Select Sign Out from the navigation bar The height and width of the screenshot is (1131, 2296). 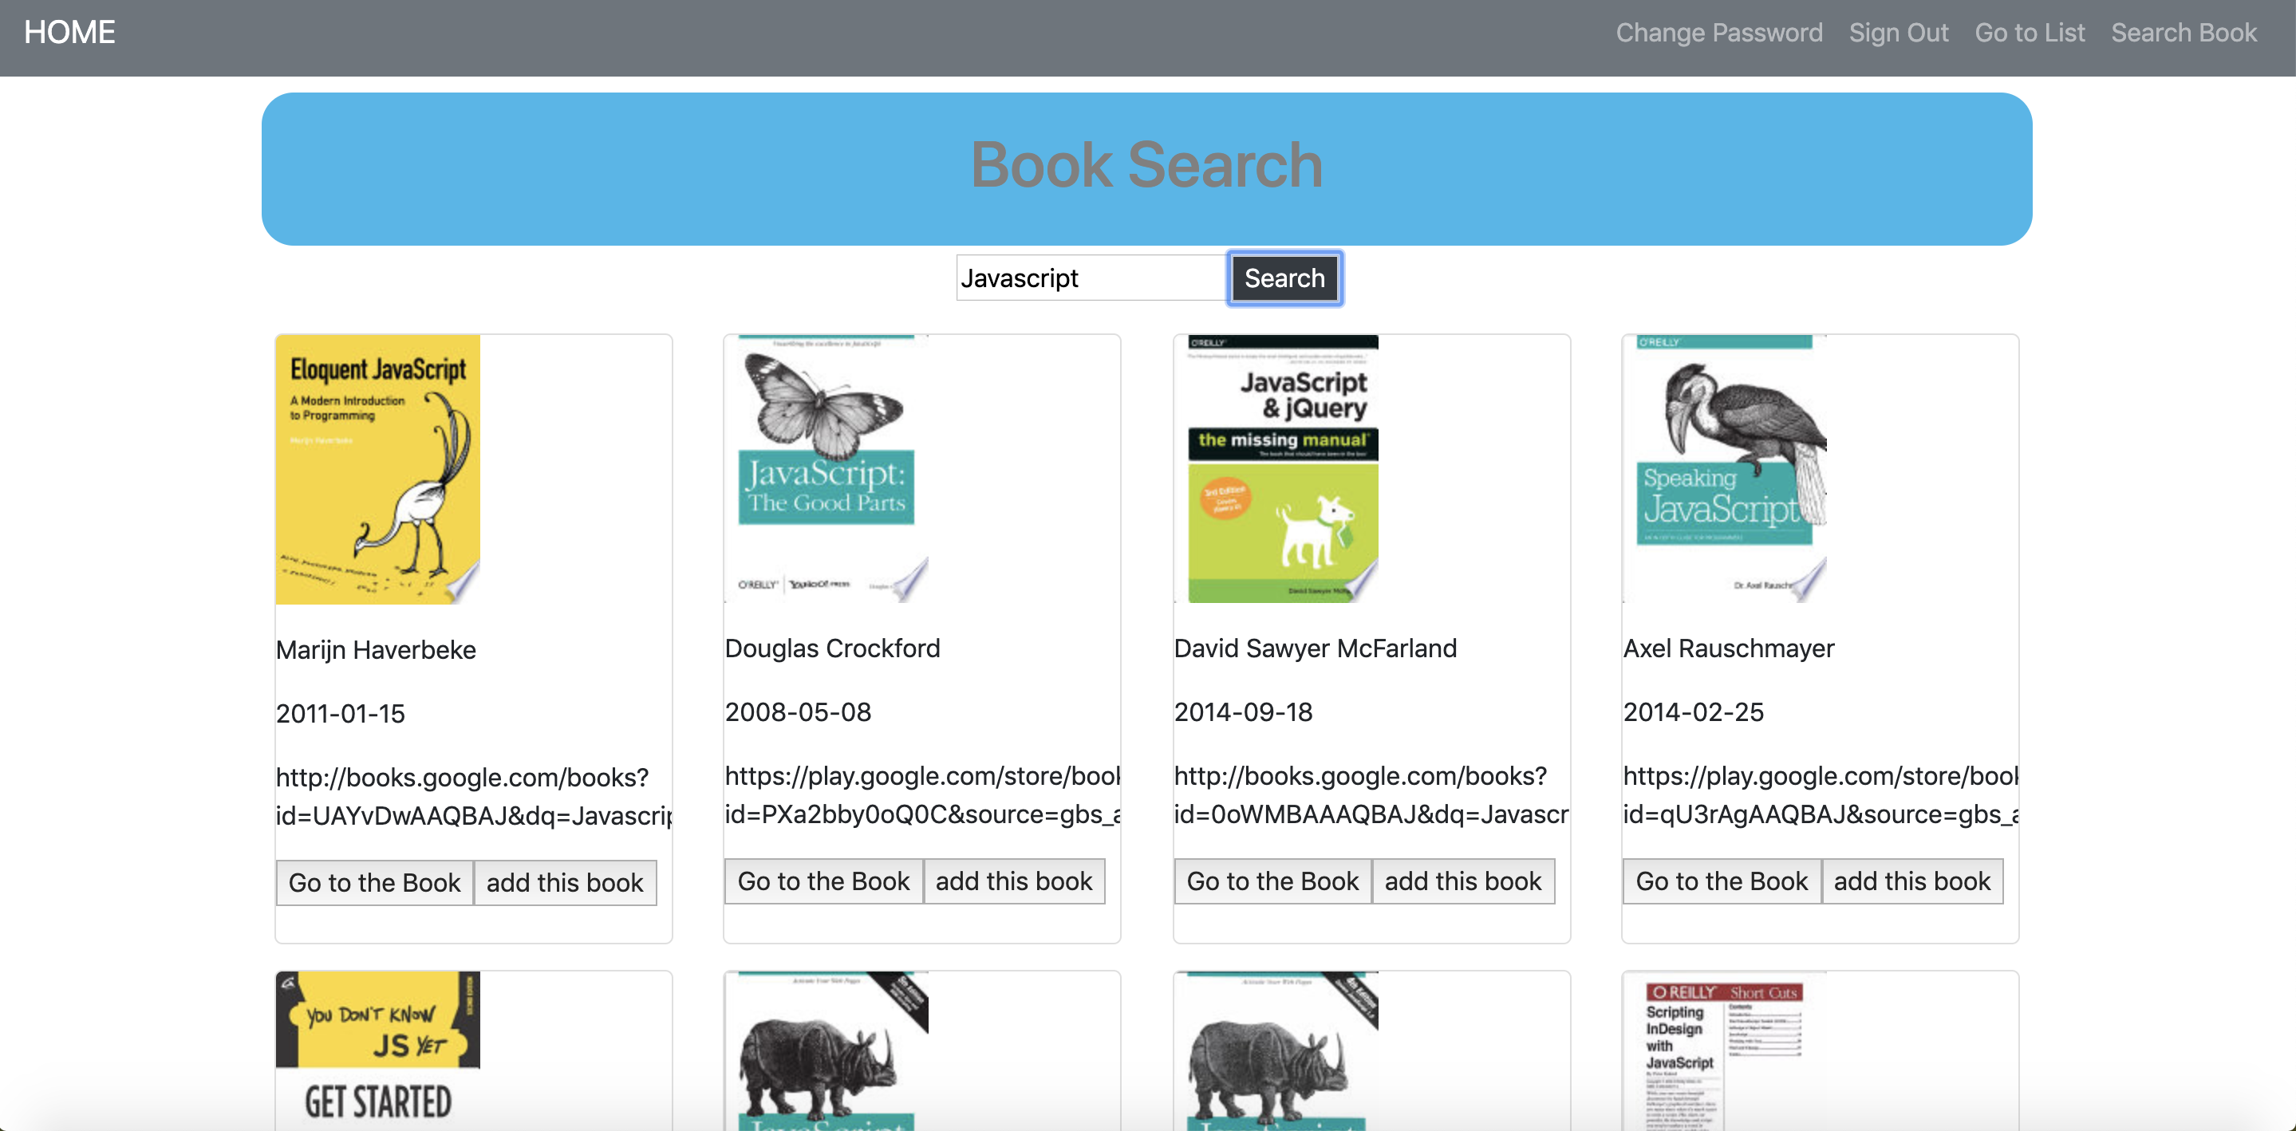(1899, 32)
